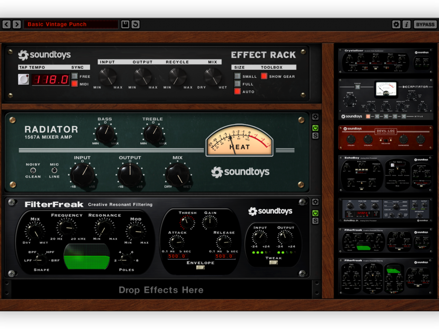Click the next preset arrow
439x329 pixels.
coord(17,24)
